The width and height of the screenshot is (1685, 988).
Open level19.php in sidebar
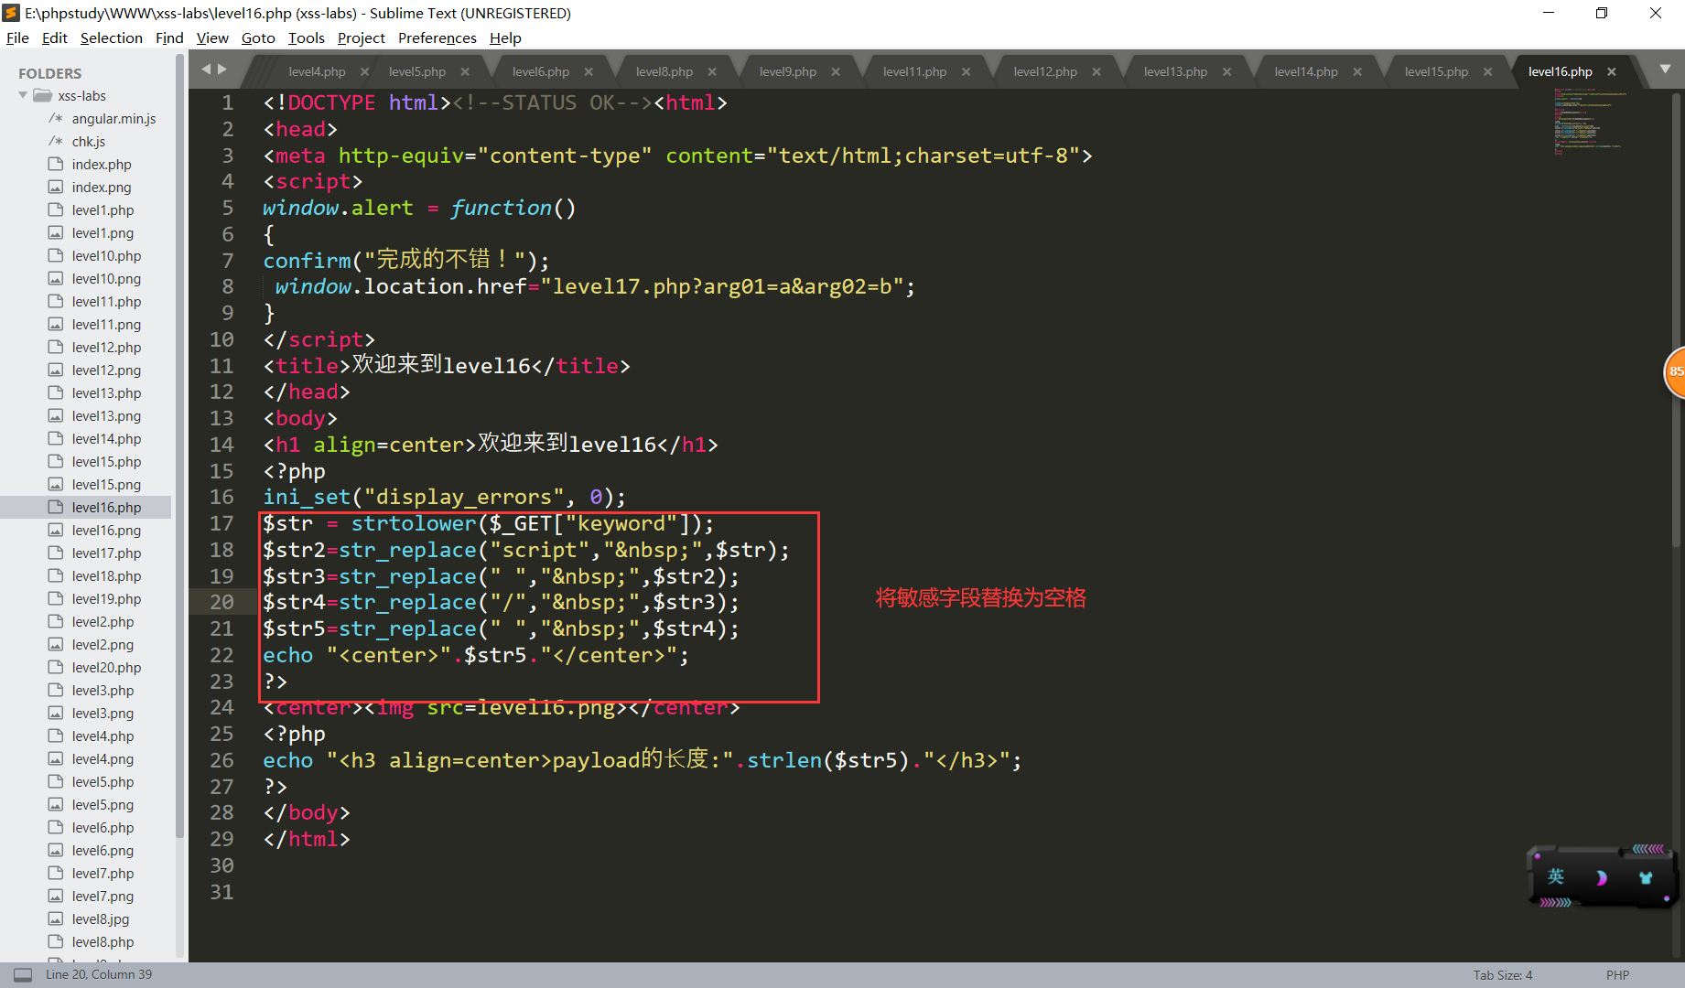(106, 599)
